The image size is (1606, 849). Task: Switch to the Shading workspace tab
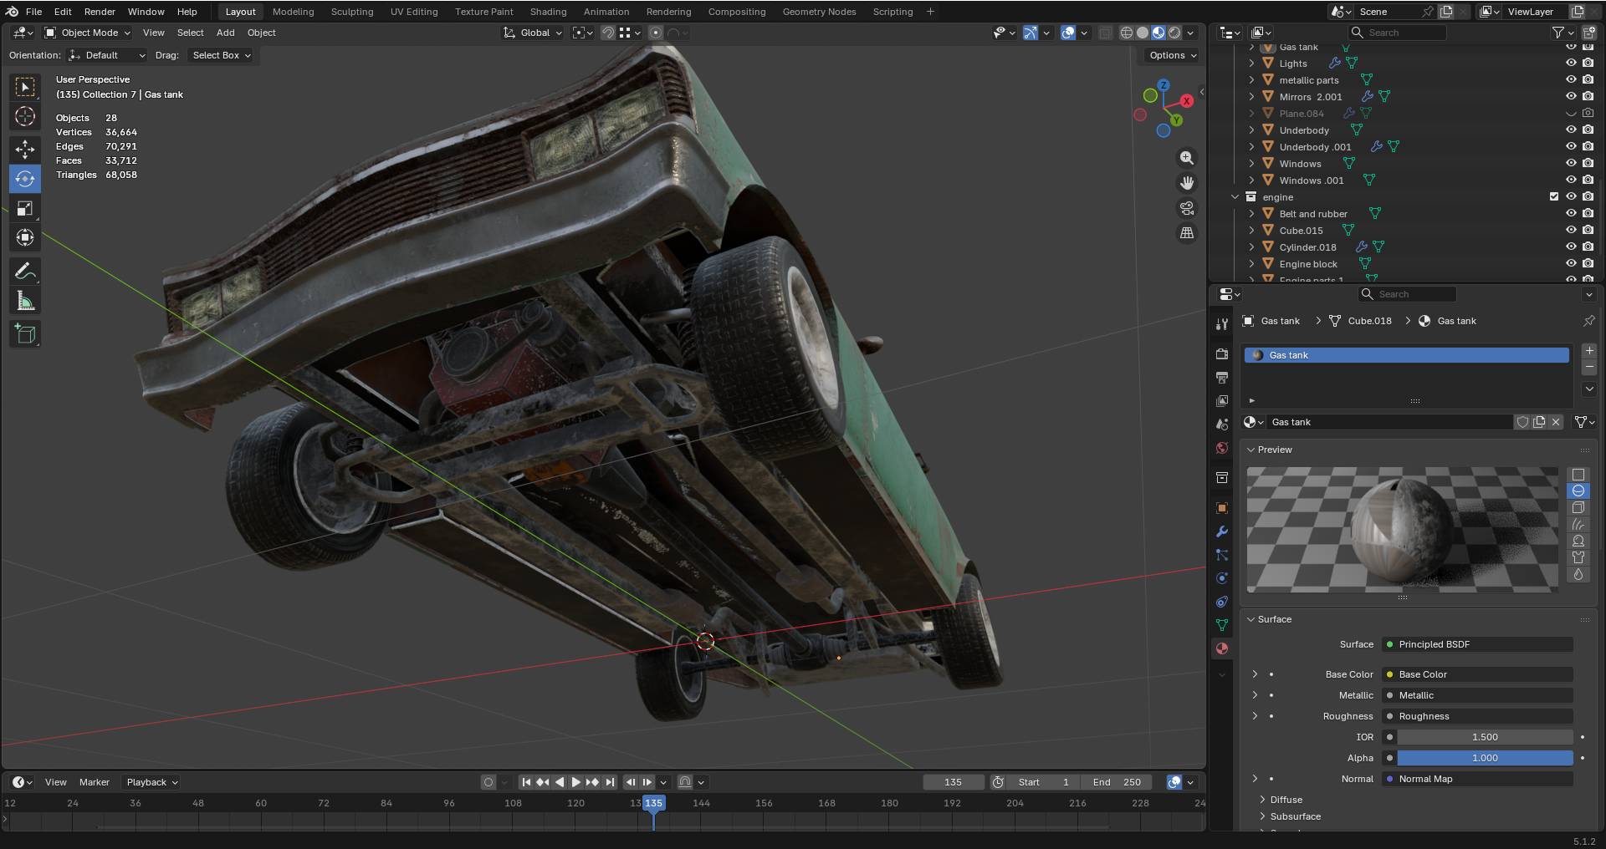point(548,12)
